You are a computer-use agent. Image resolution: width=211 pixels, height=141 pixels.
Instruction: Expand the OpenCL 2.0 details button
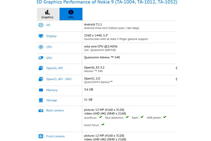pyautogui.click(x=176, y=79)
